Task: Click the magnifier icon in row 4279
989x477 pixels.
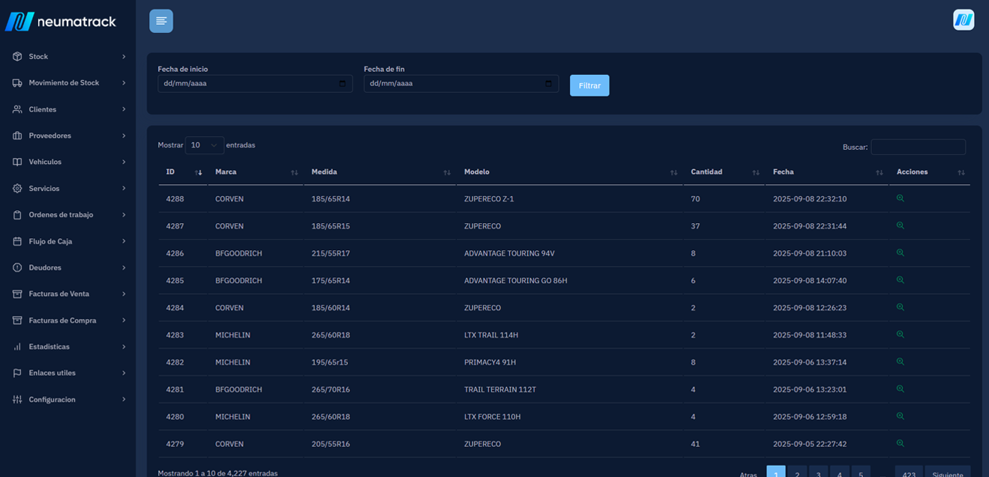Action: 900,443
